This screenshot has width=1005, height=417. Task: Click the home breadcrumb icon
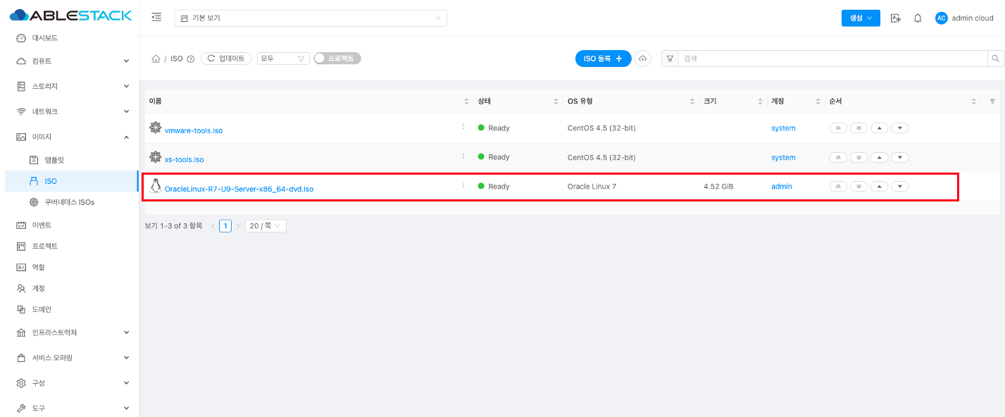[x=156, y=59]
